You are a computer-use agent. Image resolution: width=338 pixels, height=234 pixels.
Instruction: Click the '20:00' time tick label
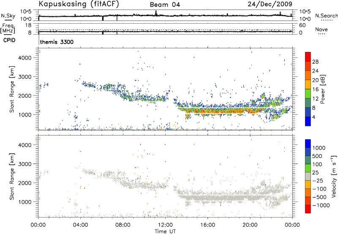[x=250, y=225]
